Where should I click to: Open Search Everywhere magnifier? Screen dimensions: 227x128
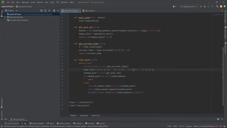coord(217,6)
